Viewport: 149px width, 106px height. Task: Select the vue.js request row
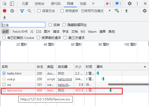point(75,79)
